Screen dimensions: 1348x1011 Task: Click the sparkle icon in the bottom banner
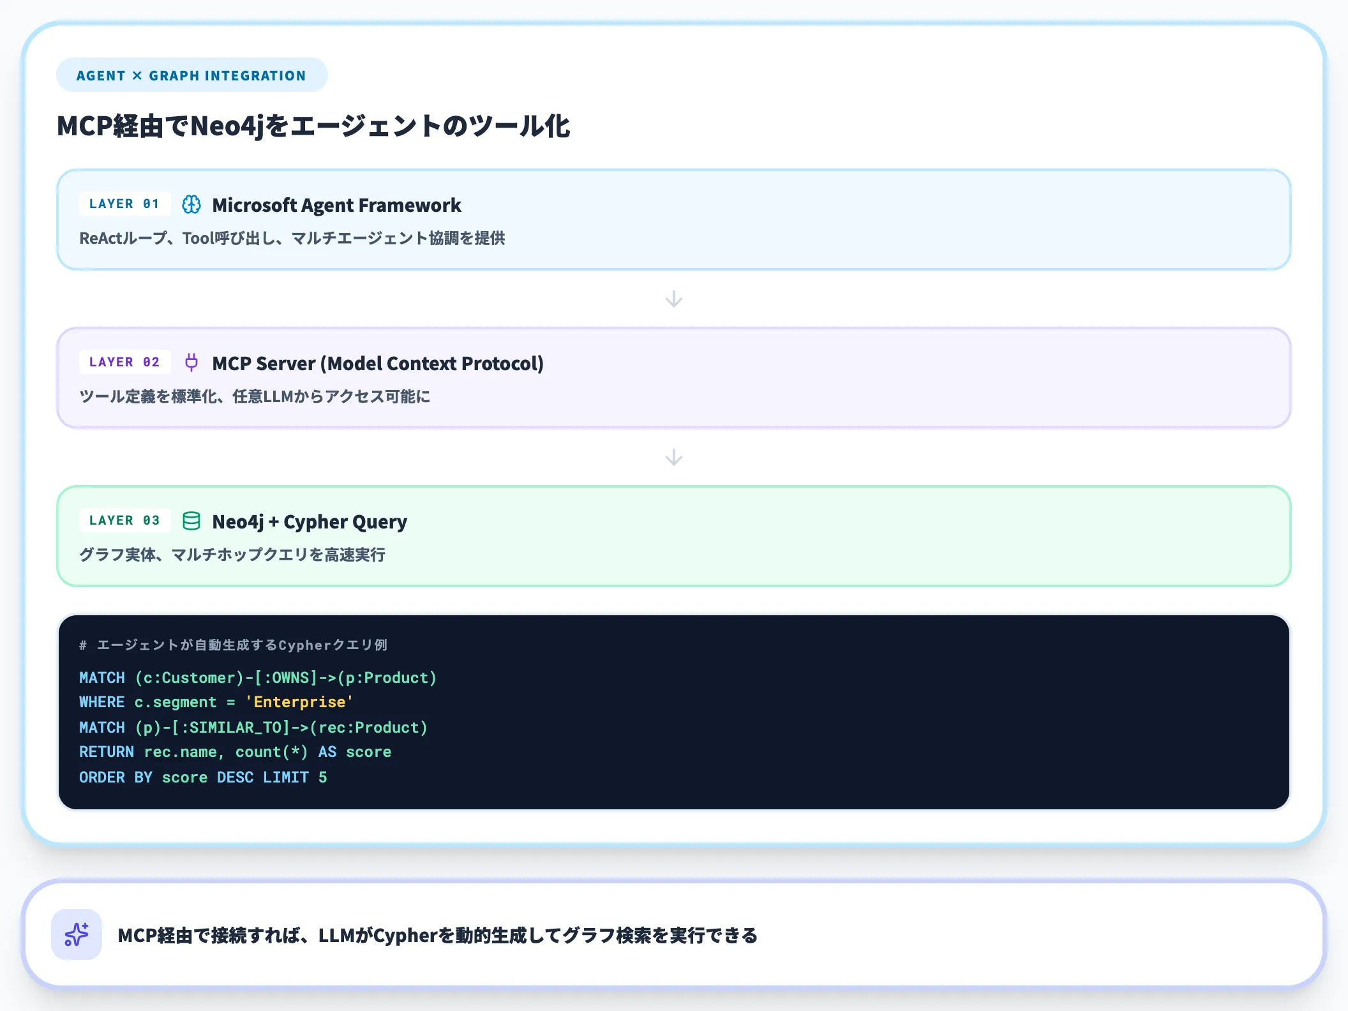76,934
